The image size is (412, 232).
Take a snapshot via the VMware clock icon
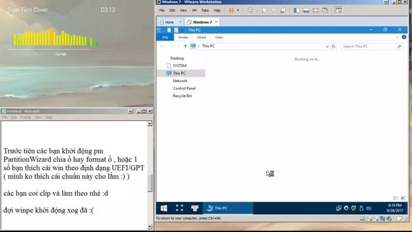pos(265,10)
